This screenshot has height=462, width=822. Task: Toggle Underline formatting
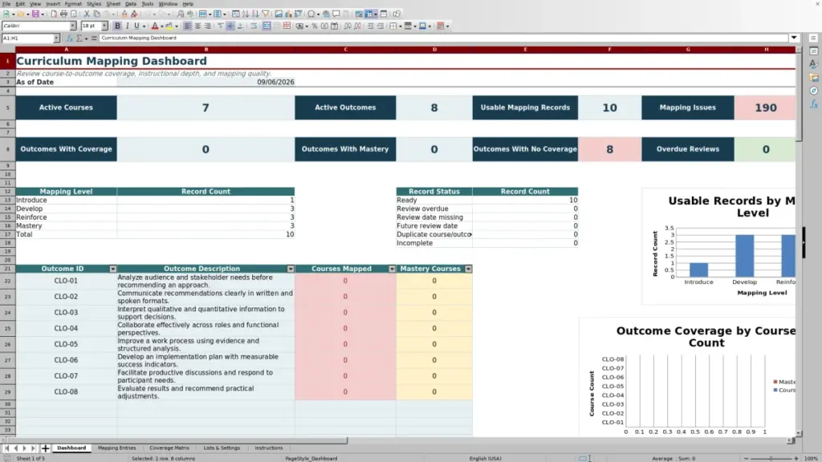pos(136,26)
